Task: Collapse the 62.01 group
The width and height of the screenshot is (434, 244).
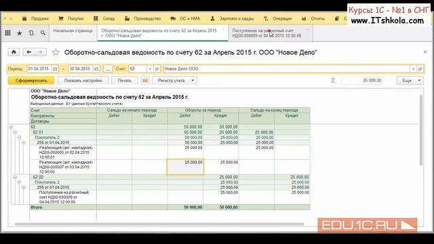Action: click(15, 132)
